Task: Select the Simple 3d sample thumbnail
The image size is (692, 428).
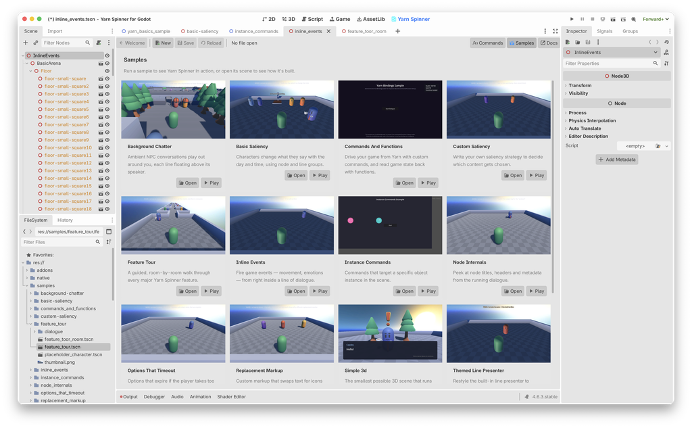Action: click(x=390, y=333)
